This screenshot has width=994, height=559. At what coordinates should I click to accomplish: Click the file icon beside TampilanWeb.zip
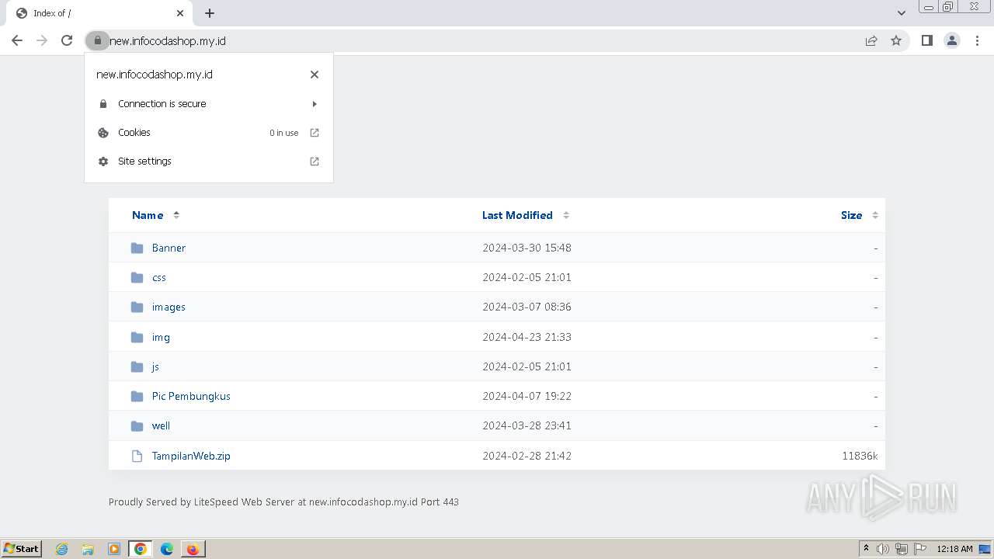137,456
